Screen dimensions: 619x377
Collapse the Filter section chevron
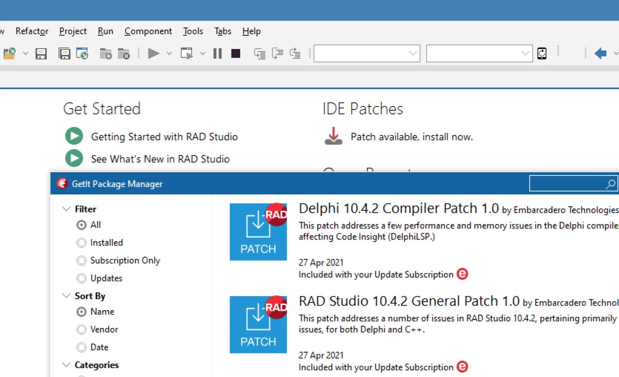pyautogui.click(x=66, y=209)
